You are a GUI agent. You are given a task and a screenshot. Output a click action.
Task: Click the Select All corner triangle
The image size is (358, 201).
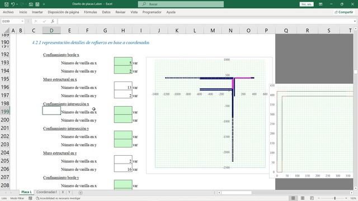7,30
